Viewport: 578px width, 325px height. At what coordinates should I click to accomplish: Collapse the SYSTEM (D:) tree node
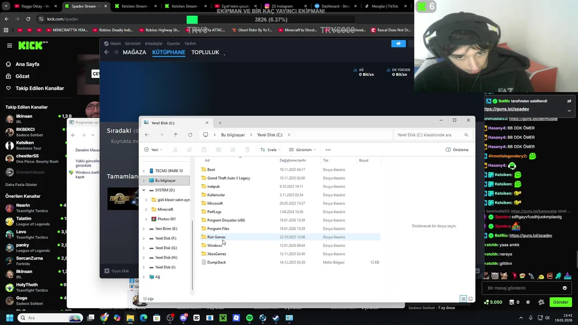coord(144,190)
